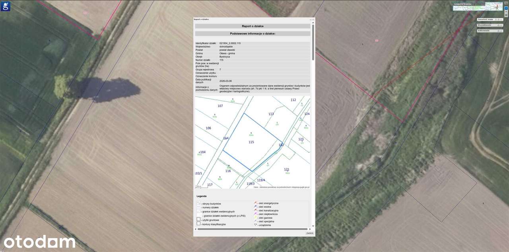The width and height of the screenshot is (509, 252).
Task: Click the obręb value Bystrzyca
Action: pyautogui.click(x=225, y=57)
